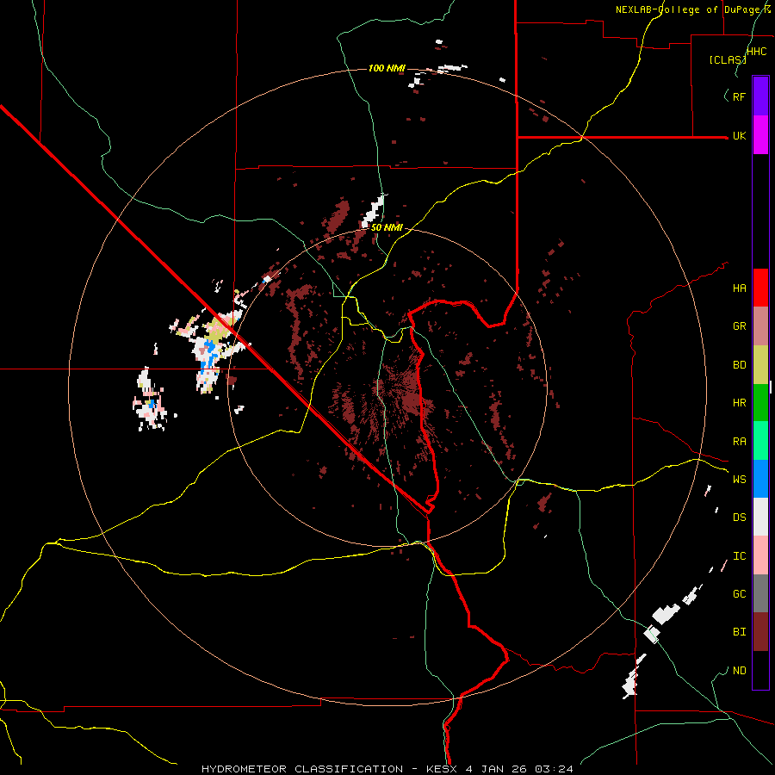Click the 'GR' legend label
Image resolution: width=775 pixels, height=775 pixels.
[x=739, y=326]
